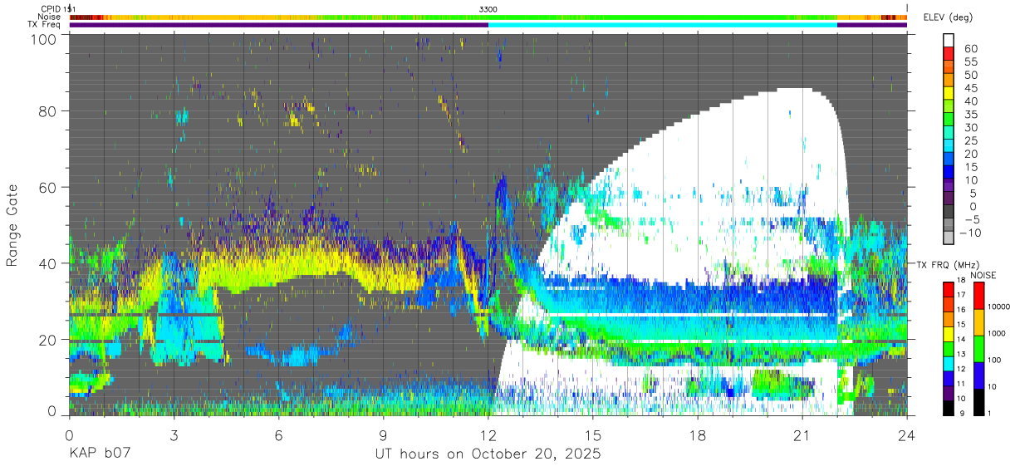
Task: Pick the blue swatch in NOISE colorbar
Action: coord(980,375)
